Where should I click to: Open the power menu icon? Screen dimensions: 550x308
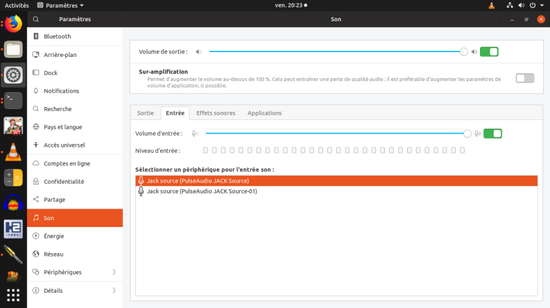click(x=532, y=5)
